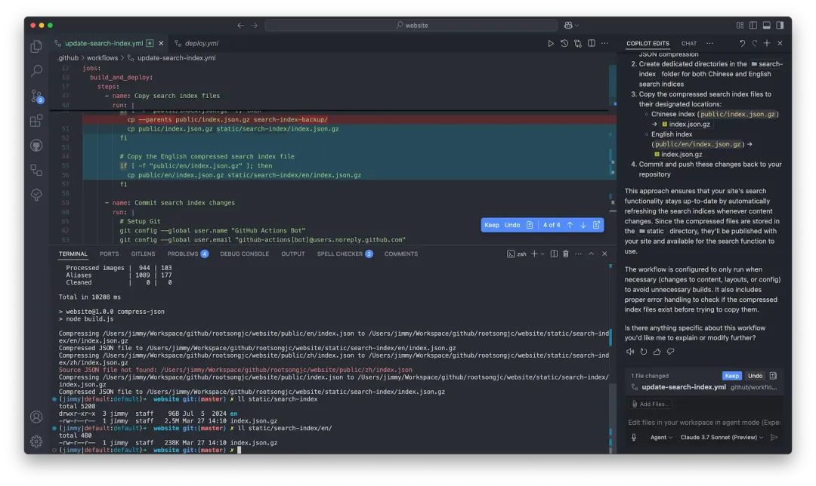This screenshot has width=816, height=486.
Task: Toggle diff view in the review bar
Action: (x=596, y=225)
